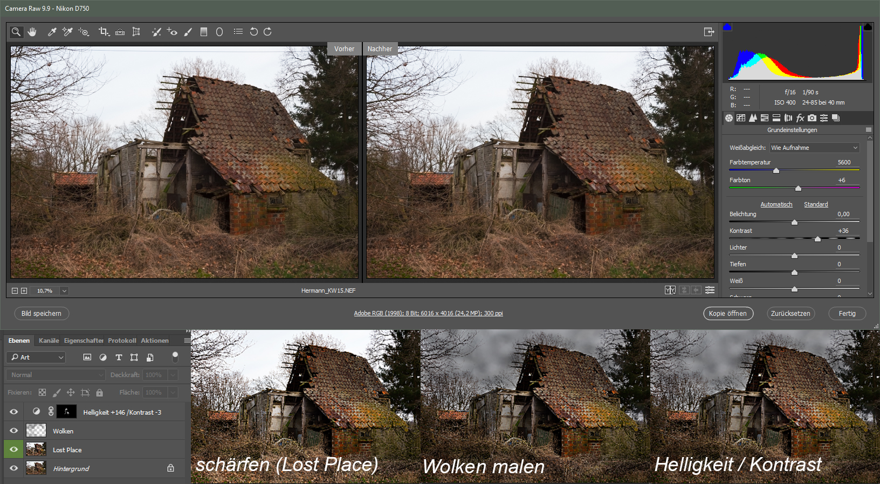Open the Lens Corrections panel
880x484 pixels.
[x=788, y=118]
